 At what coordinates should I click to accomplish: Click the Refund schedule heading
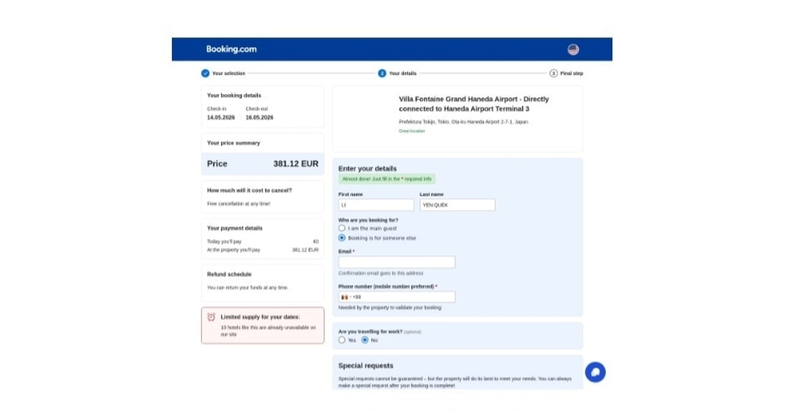pos(229,274)
